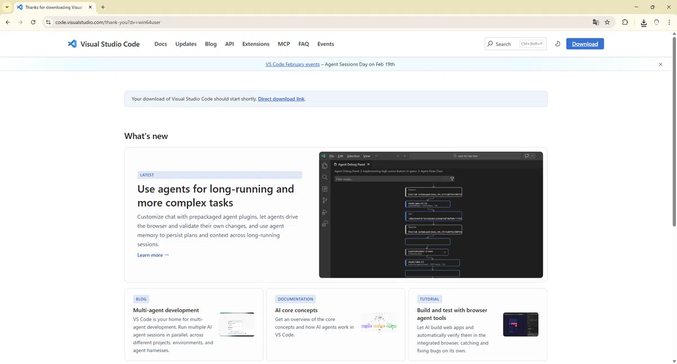Open the Events page
This screenshot has width=677, height=364.
point(326,44)
